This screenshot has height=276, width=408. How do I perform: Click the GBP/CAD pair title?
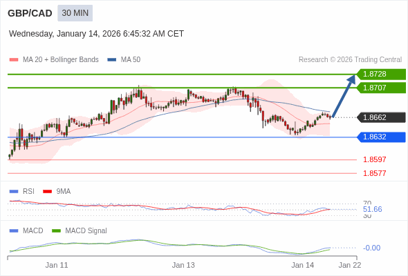(x=30, y=13)
